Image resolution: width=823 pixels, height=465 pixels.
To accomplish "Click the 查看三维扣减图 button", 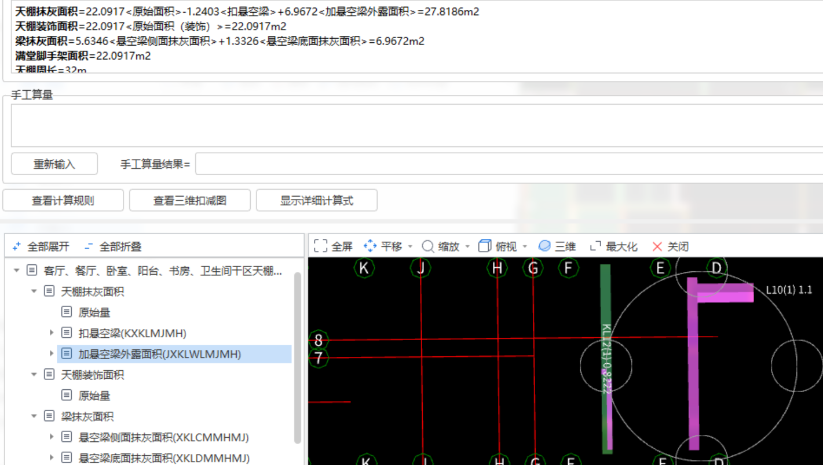I will tap(190, 201).
